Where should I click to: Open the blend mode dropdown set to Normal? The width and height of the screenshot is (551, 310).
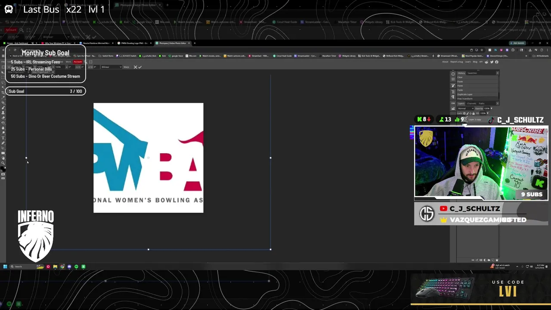point(466,108)
